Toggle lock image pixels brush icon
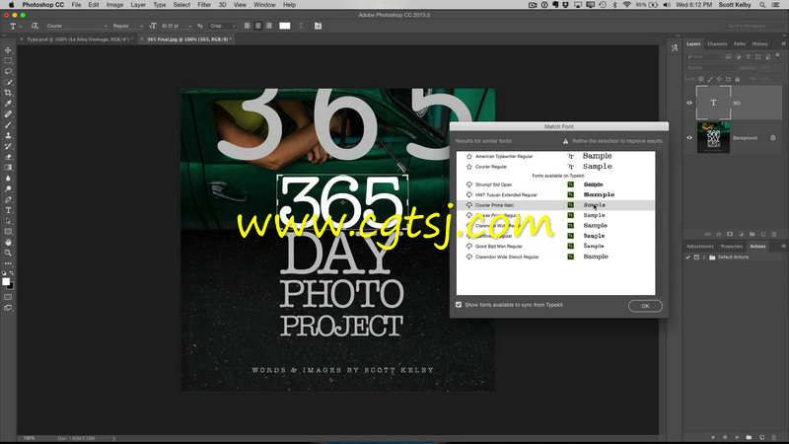The image size is (789, 444). click(710, 79)
